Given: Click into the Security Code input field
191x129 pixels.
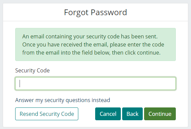Looking at the screenshot, I should pos(95,84).
